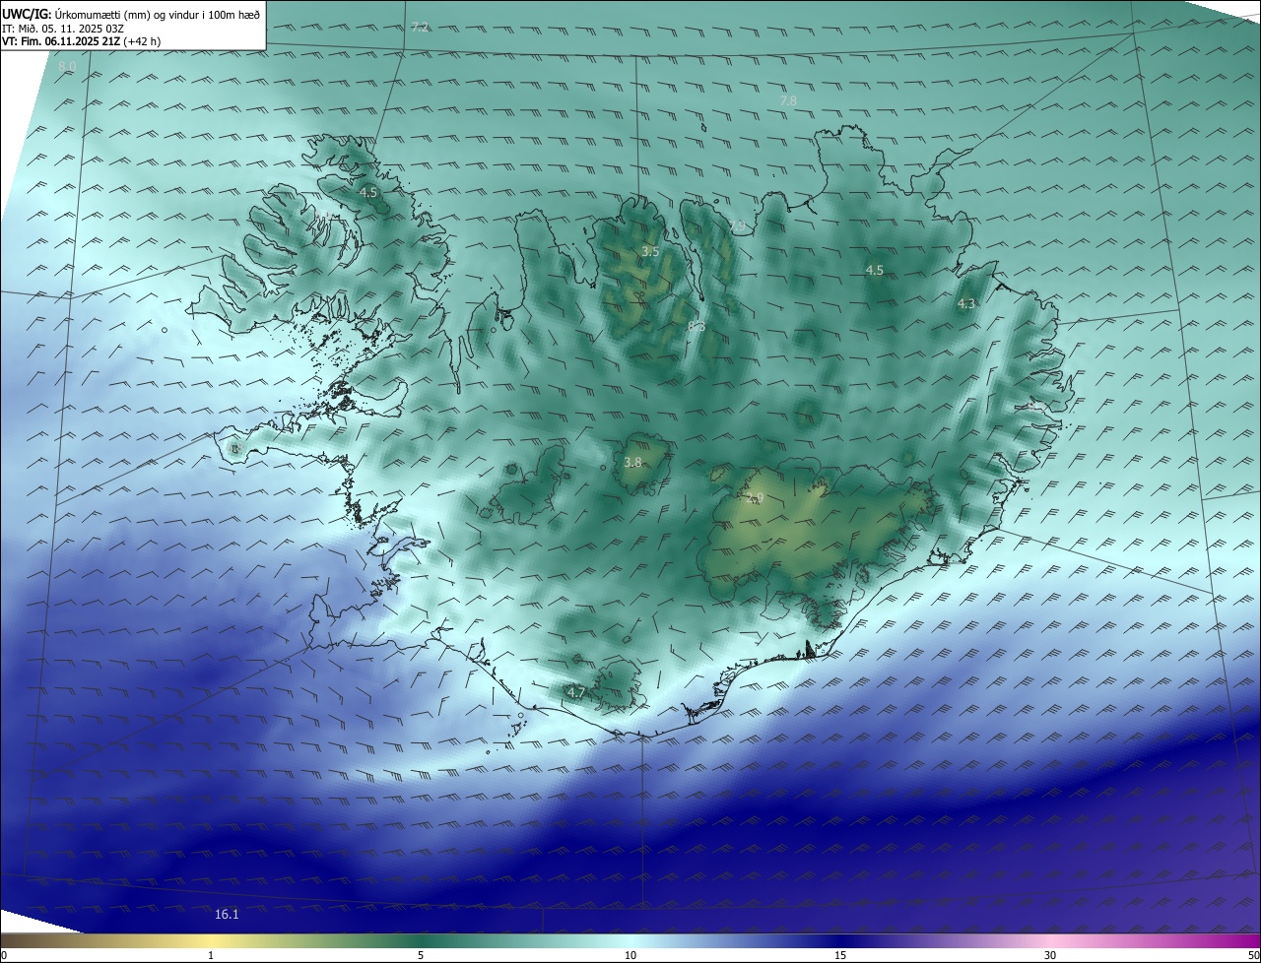Click the 3.5 value label
Screen dimensions: 1261x963
650,252
